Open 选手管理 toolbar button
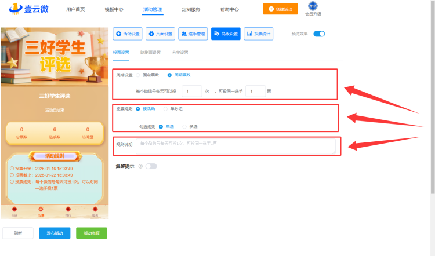 coord(193,34)
